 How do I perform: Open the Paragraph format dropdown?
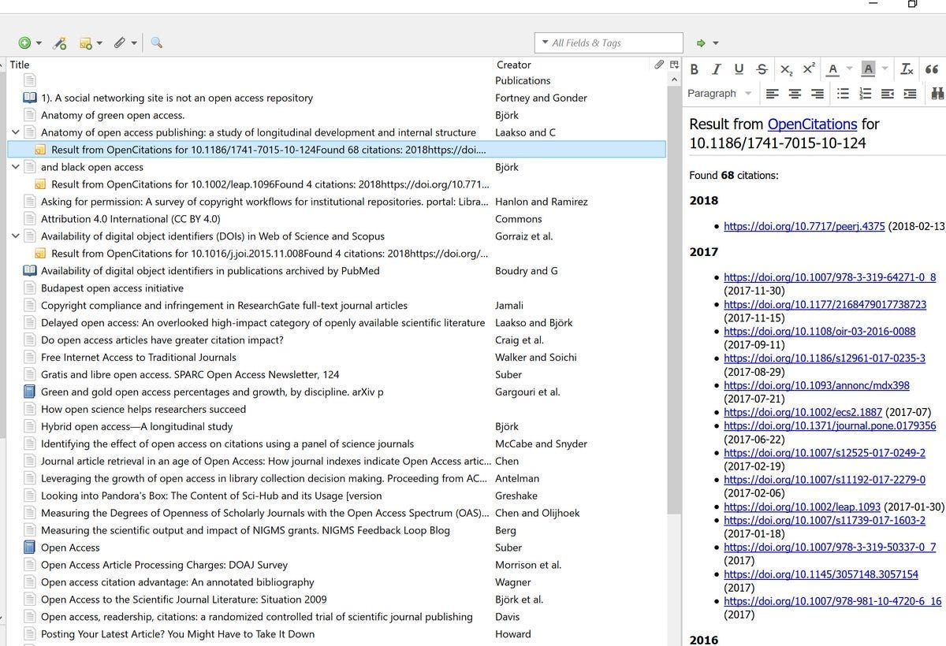720,94
